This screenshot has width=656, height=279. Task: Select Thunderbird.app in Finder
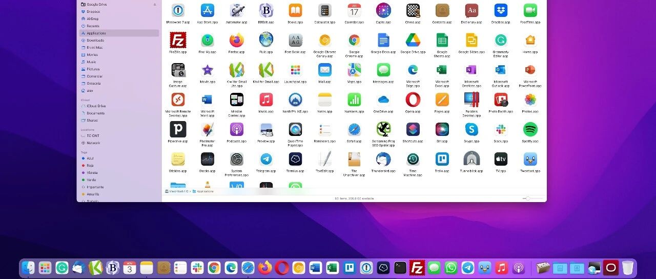tap(383, 159)
